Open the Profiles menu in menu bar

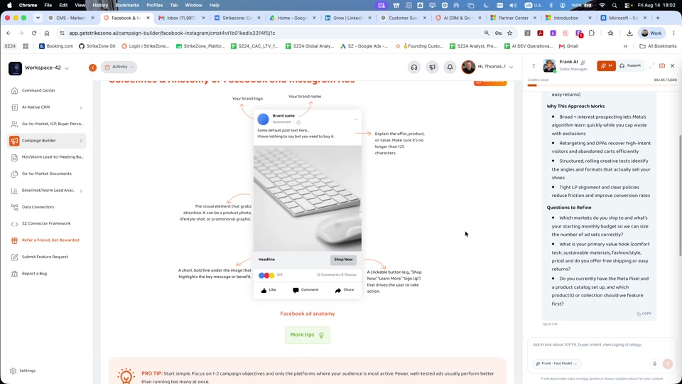pyautogui.click(x=154, y=5)
